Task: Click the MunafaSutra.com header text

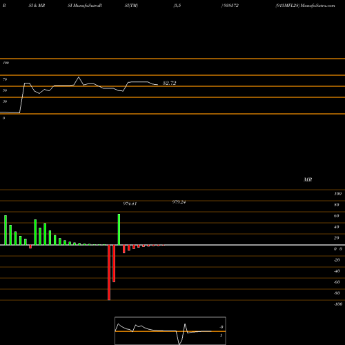Action: [318, 6]
